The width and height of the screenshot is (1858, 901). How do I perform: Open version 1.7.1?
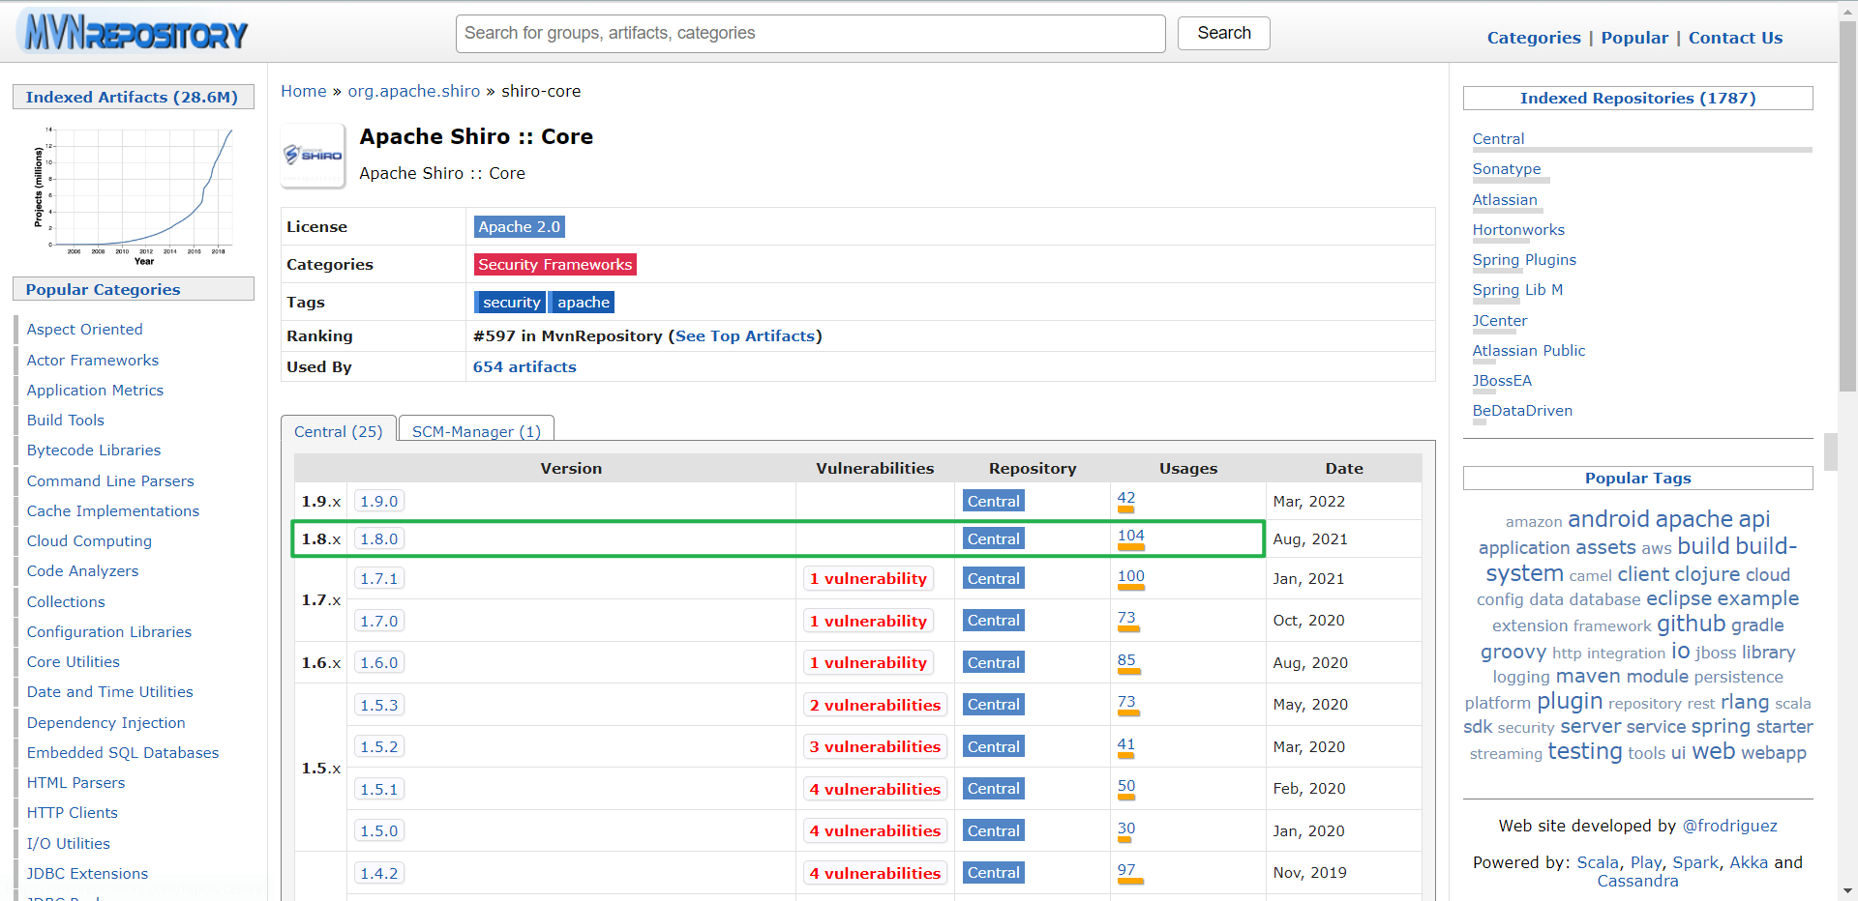(x=379, y=578)
